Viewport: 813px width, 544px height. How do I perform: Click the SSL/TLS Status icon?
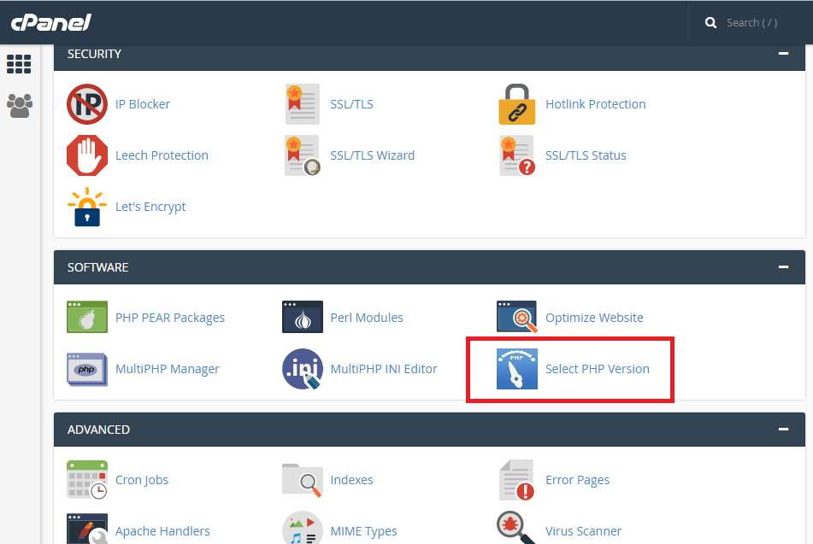(517, 155)
